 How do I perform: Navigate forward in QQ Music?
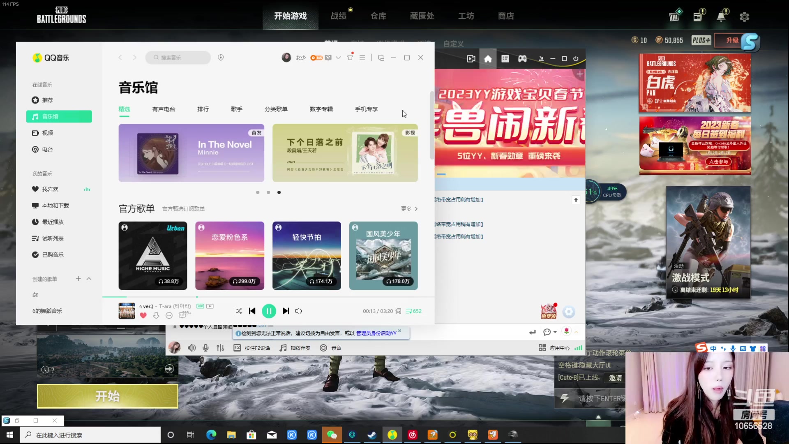point(134,58)
